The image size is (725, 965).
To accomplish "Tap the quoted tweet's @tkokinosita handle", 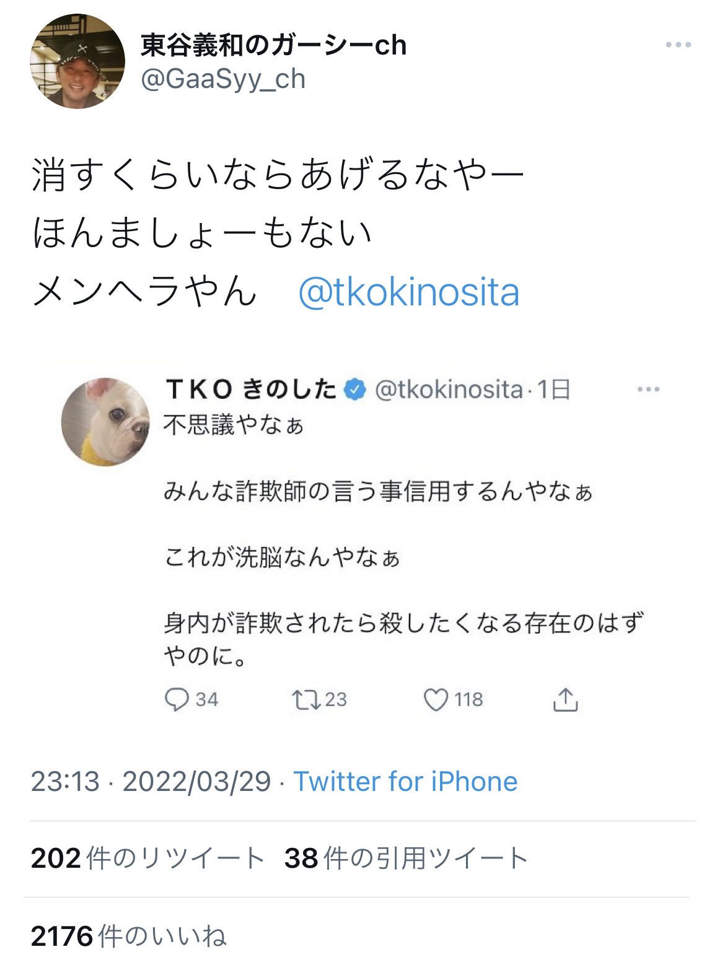I will pyautogui.click(x=449, y=390).
